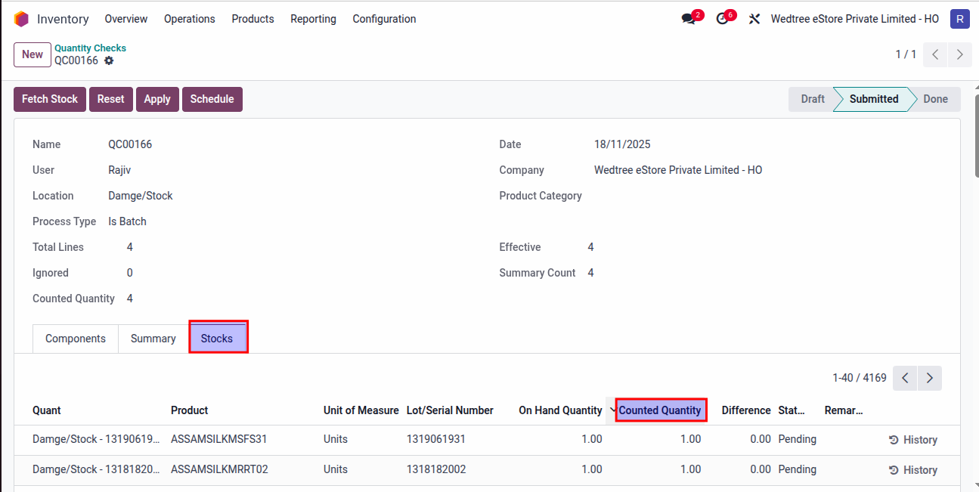Open the chat messages icon
Screen dimensions: 979x492
(689, 19)
